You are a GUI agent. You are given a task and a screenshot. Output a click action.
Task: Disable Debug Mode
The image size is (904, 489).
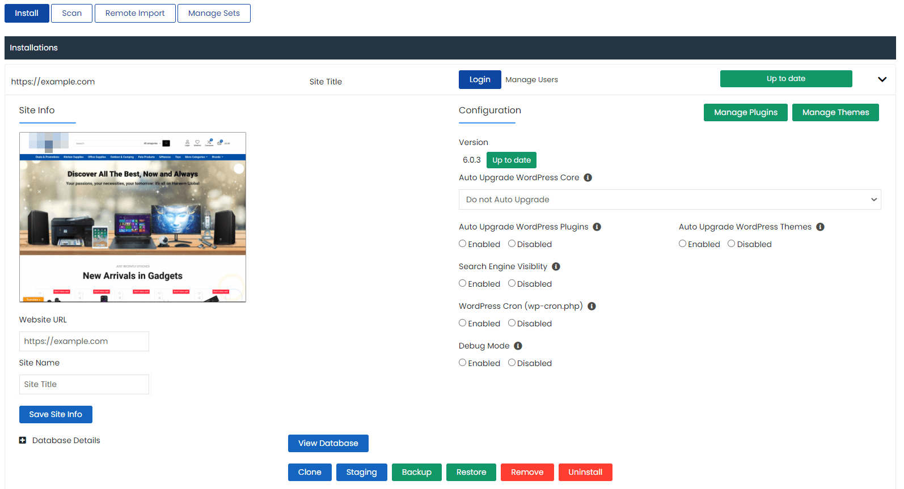click(x=512, y=363)
